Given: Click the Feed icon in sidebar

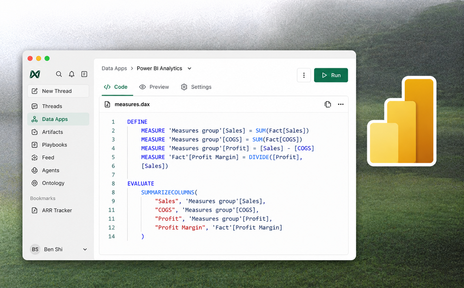Looking at the screenshot, I should (x=35, y=158).
